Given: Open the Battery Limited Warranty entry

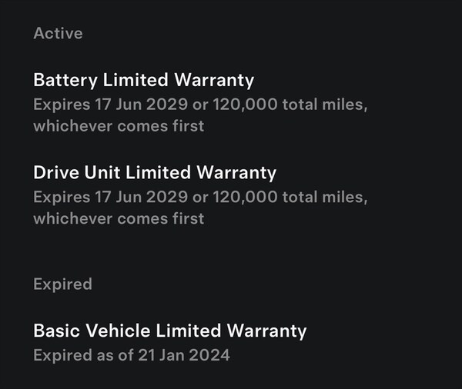Looking at the screenshot, I should point(143,80).
